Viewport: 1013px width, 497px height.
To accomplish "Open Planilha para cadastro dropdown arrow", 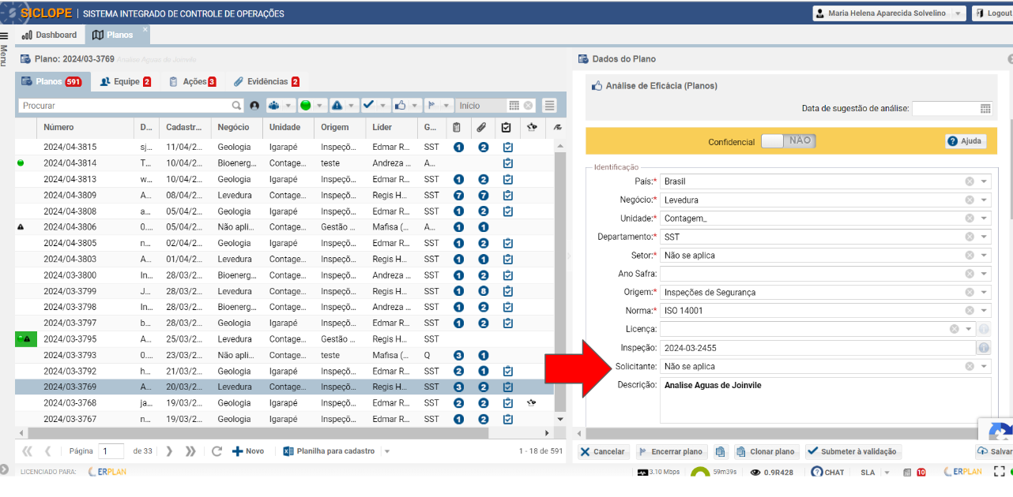I will tap(386, 451).
